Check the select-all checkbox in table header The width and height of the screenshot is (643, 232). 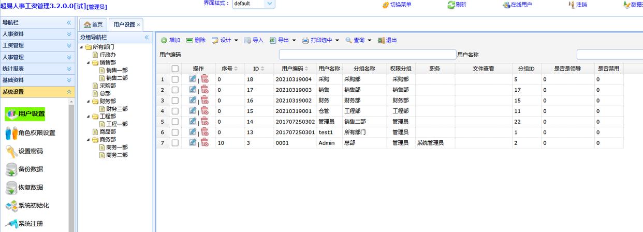tap(175, 69)
